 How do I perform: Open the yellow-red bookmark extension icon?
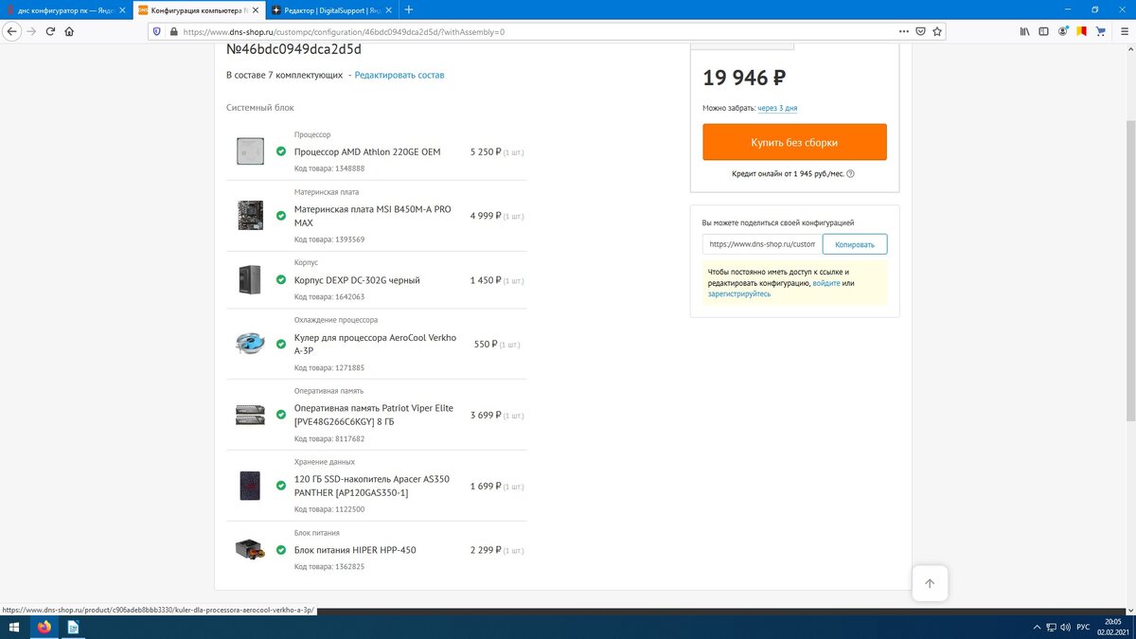[x=1082, y=31]
